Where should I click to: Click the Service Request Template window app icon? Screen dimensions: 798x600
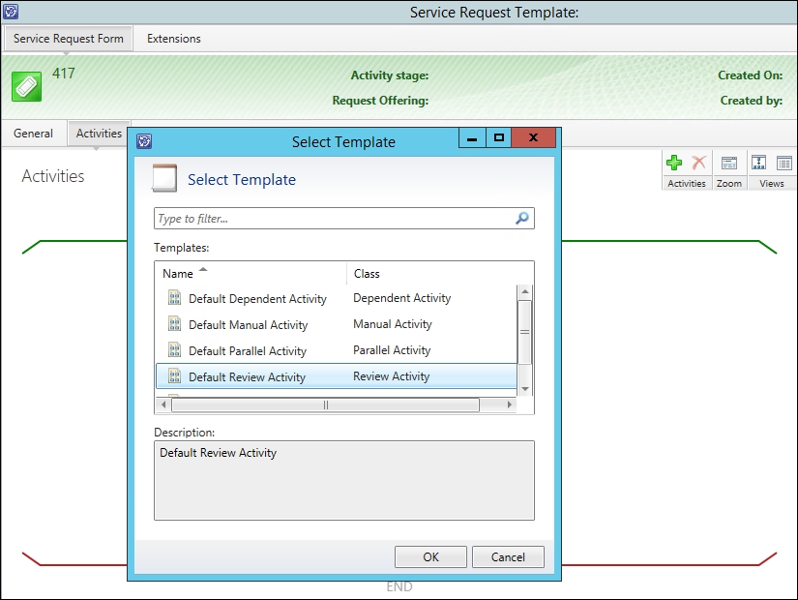coord(11,12)
